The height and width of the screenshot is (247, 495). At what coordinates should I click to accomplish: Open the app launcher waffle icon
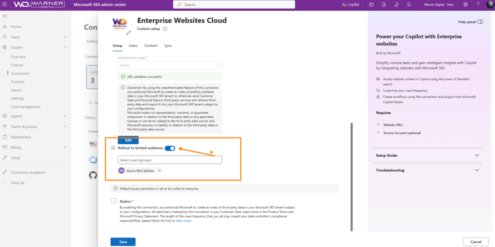point(5,4)
